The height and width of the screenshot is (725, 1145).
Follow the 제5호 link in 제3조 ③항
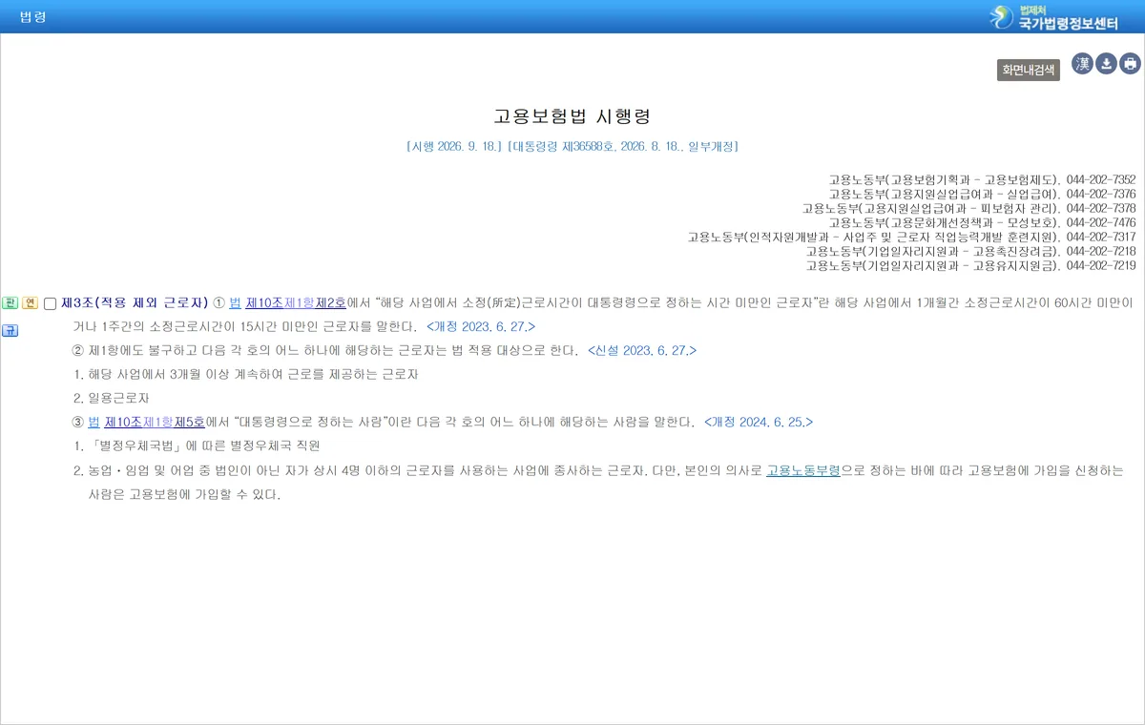(189, 422)
